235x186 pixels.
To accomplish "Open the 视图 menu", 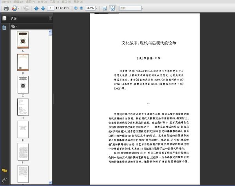I will click(x=30, y=2).
